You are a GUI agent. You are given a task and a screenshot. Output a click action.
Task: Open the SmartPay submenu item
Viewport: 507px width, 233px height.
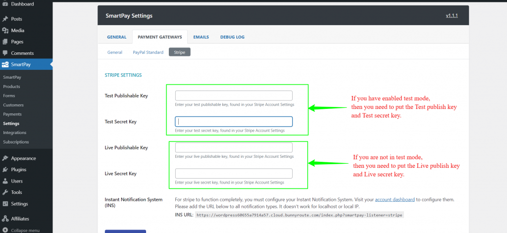(12, 78)
